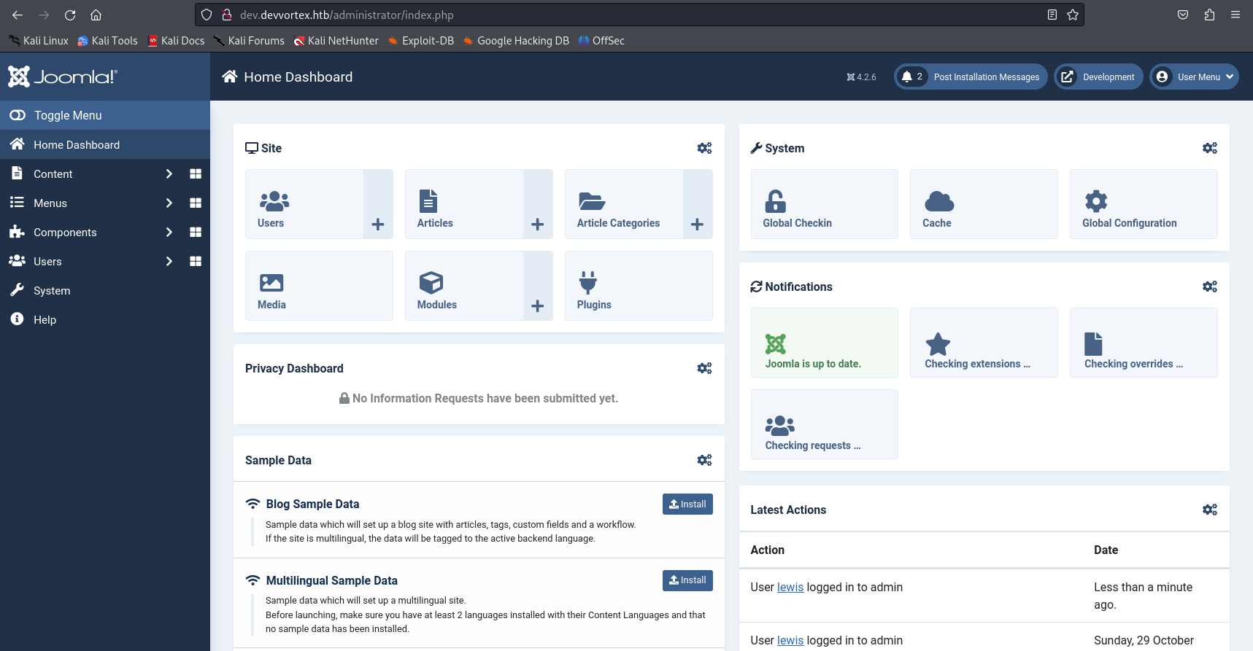The height and width of the screenshot is (651, 1253).
Task: Open the Google Hacking DB bookmark
Action: pyautogui.click(x=516, y=41)
